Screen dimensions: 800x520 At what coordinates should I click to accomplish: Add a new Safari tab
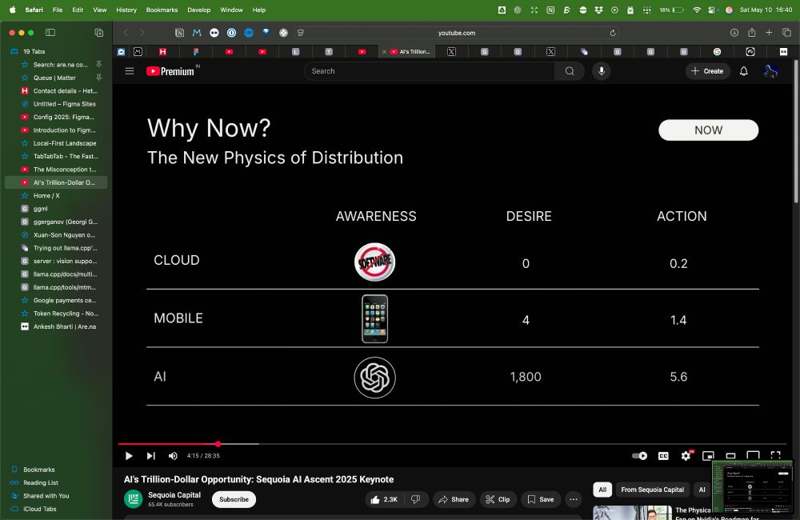769,33
